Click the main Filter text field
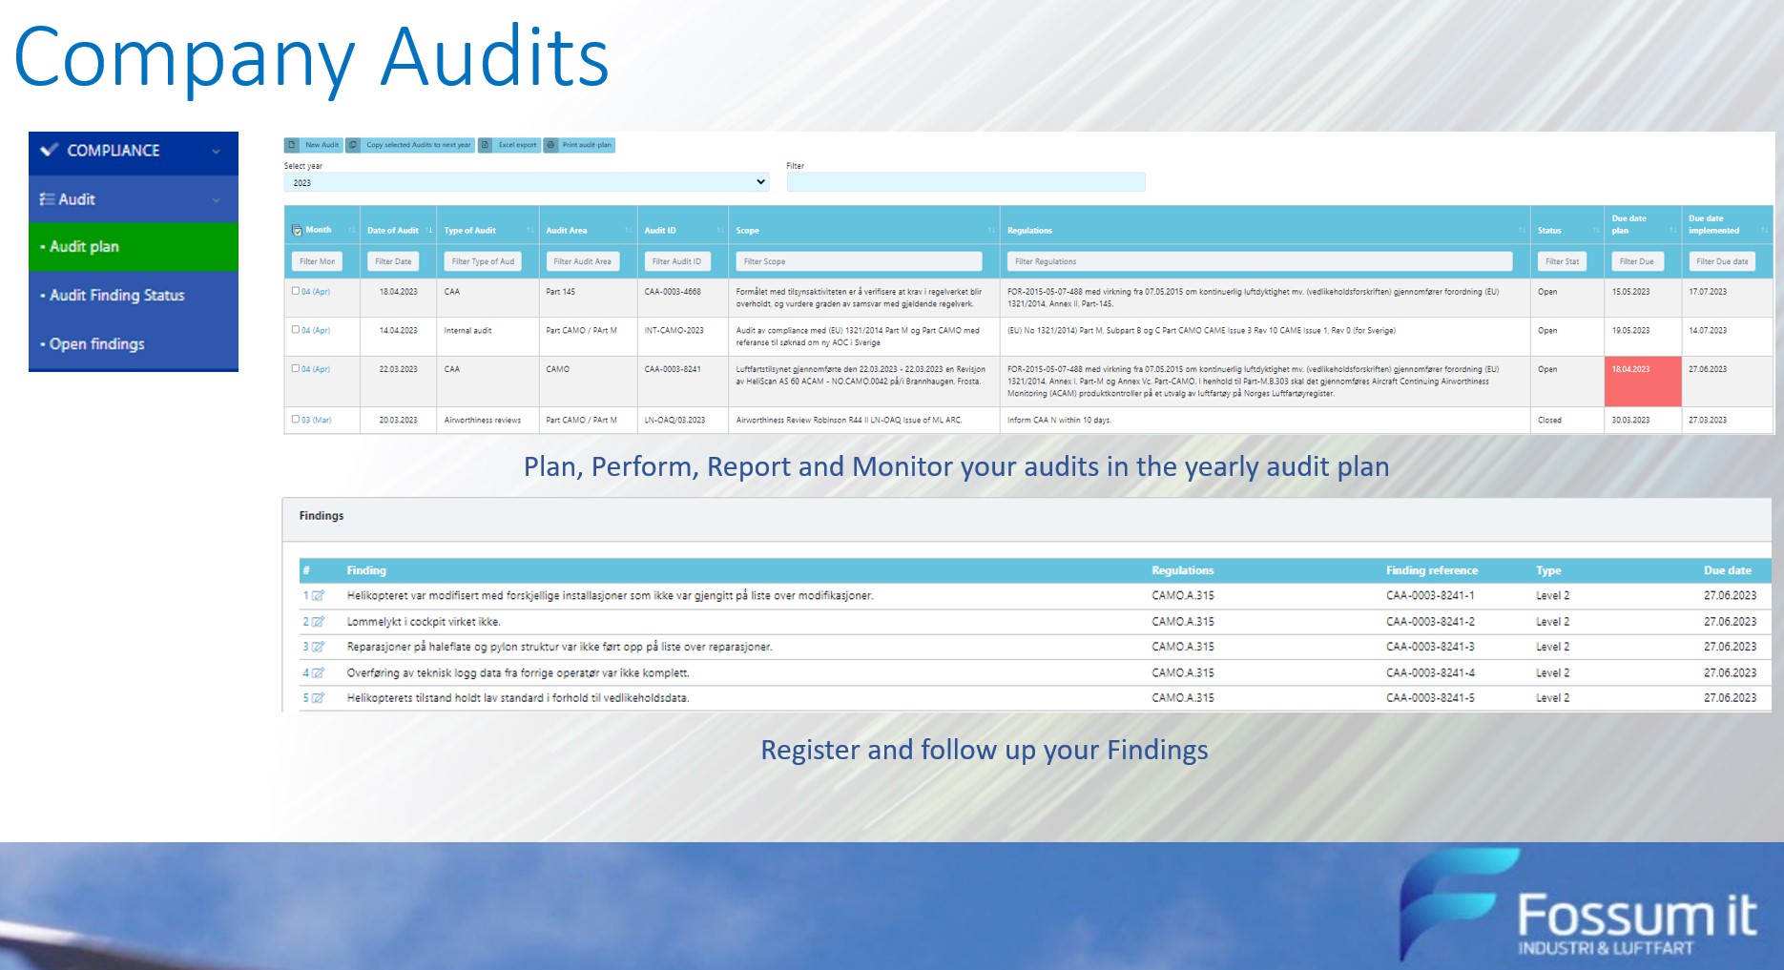 point(965,182)
